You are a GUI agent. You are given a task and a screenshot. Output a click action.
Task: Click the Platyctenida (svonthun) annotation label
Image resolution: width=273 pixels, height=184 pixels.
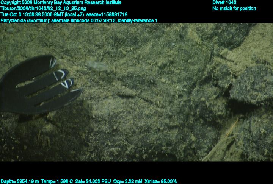pyautogui.click(x=25, y=20)
